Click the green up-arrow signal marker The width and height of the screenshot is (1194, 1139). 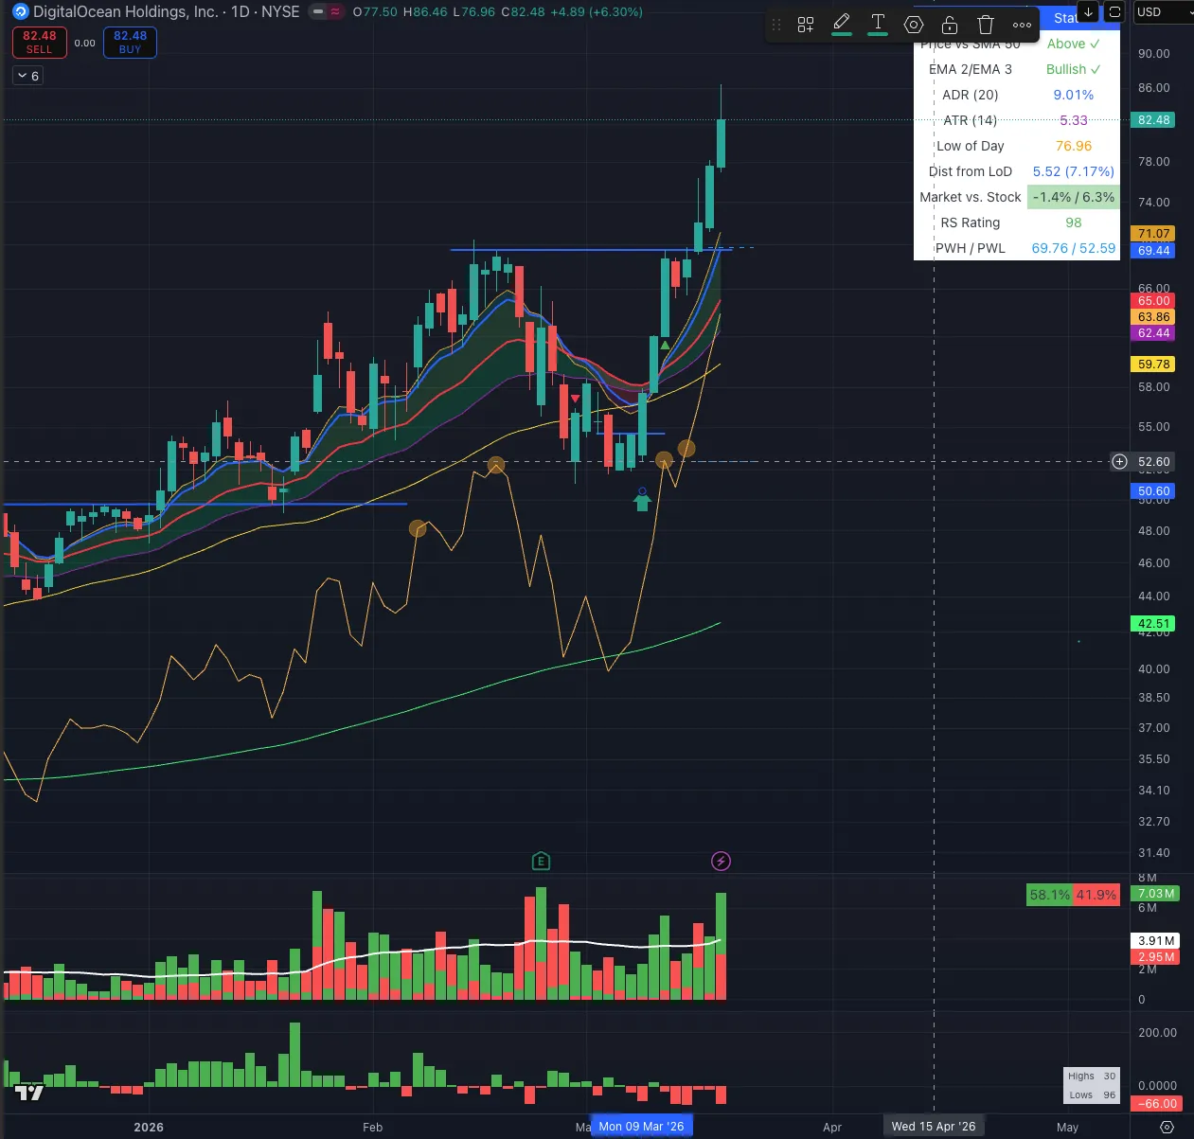pos(642,502)
